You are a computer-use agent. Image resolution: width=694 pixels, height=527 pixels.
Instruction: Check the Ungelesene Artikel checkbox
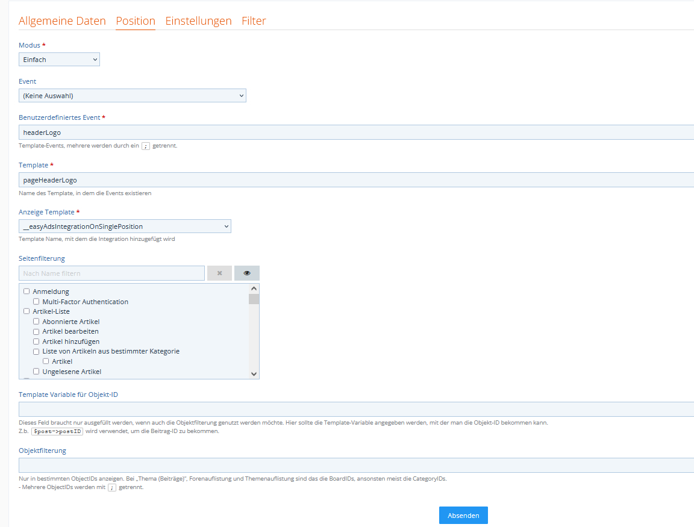pos(36,372)
